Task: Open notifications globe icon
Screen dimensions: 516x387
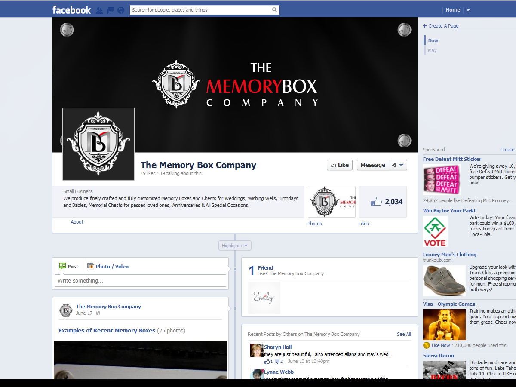Action: pos(121,10)
